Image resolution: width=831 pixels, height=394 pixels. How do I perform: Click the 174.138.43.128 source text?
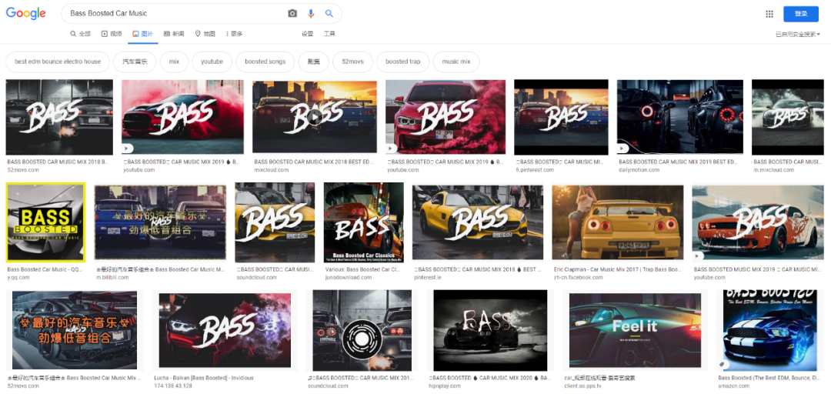[x=173, y=386]
